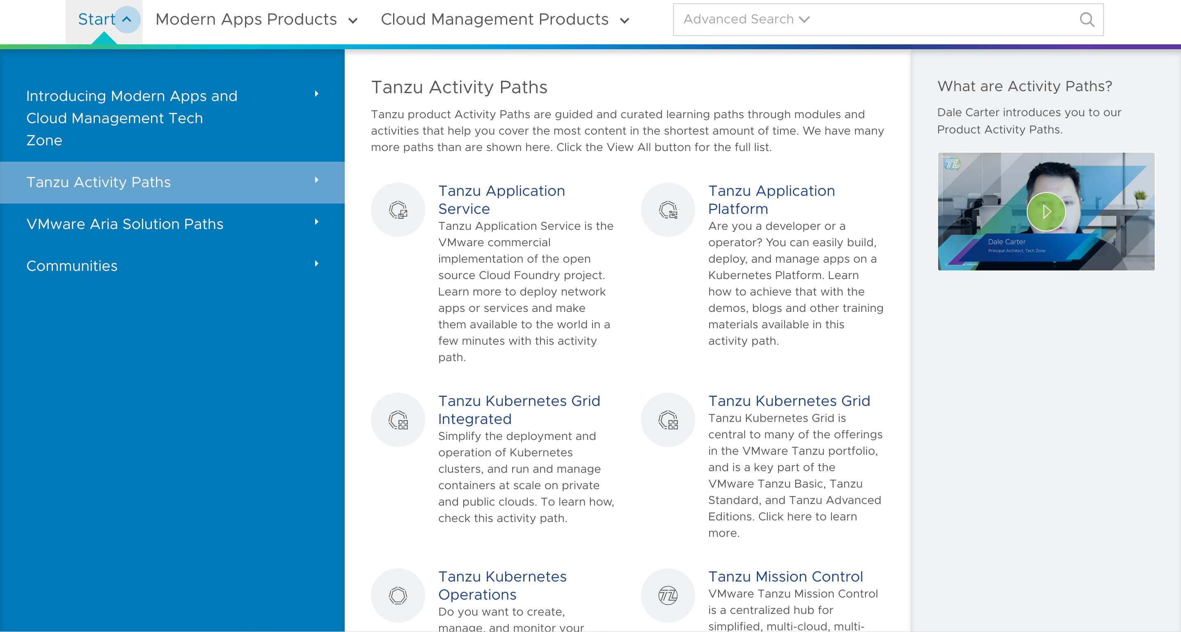Screen dimensions: 1181x632
Task: Click the "Dale Carter introduces you" text
Action: point(1029,121)
